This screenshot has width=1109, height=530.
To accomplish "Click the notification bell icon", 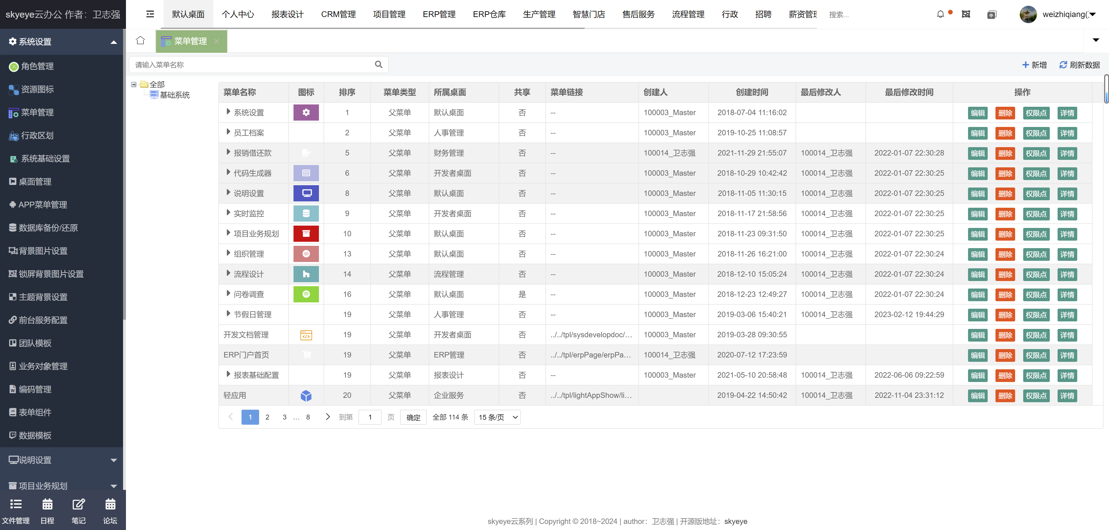I will (940, 14).
